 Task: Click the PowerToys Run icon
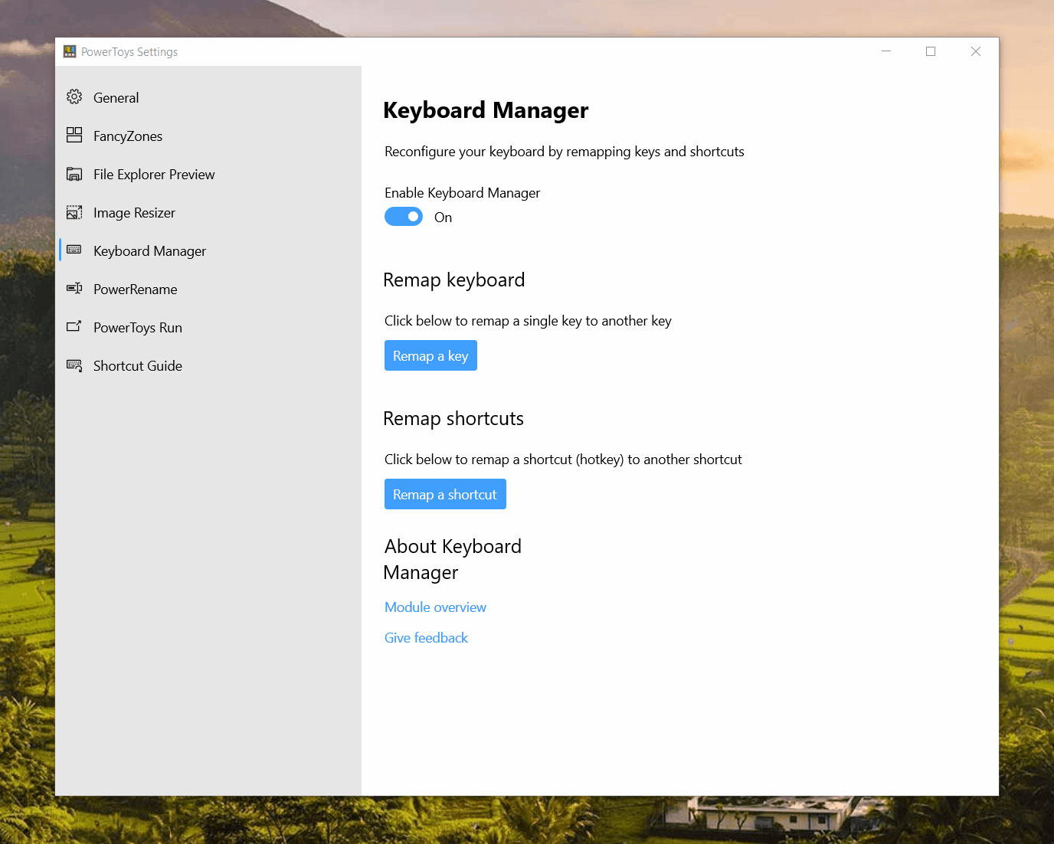click(74, 327)
